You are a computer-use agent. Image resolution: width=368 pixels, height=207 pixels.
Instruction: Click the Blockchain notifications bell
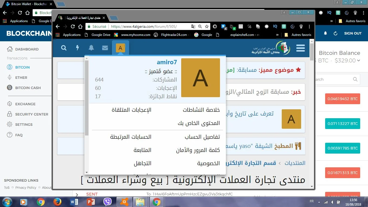pyautogui.click(x=325, y=33)
